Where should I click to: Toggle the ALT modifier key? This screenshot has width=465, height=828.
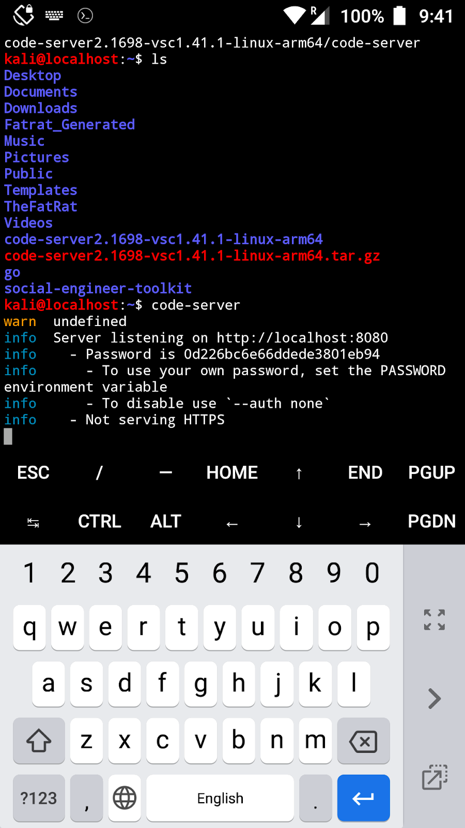tap(166, 521)
